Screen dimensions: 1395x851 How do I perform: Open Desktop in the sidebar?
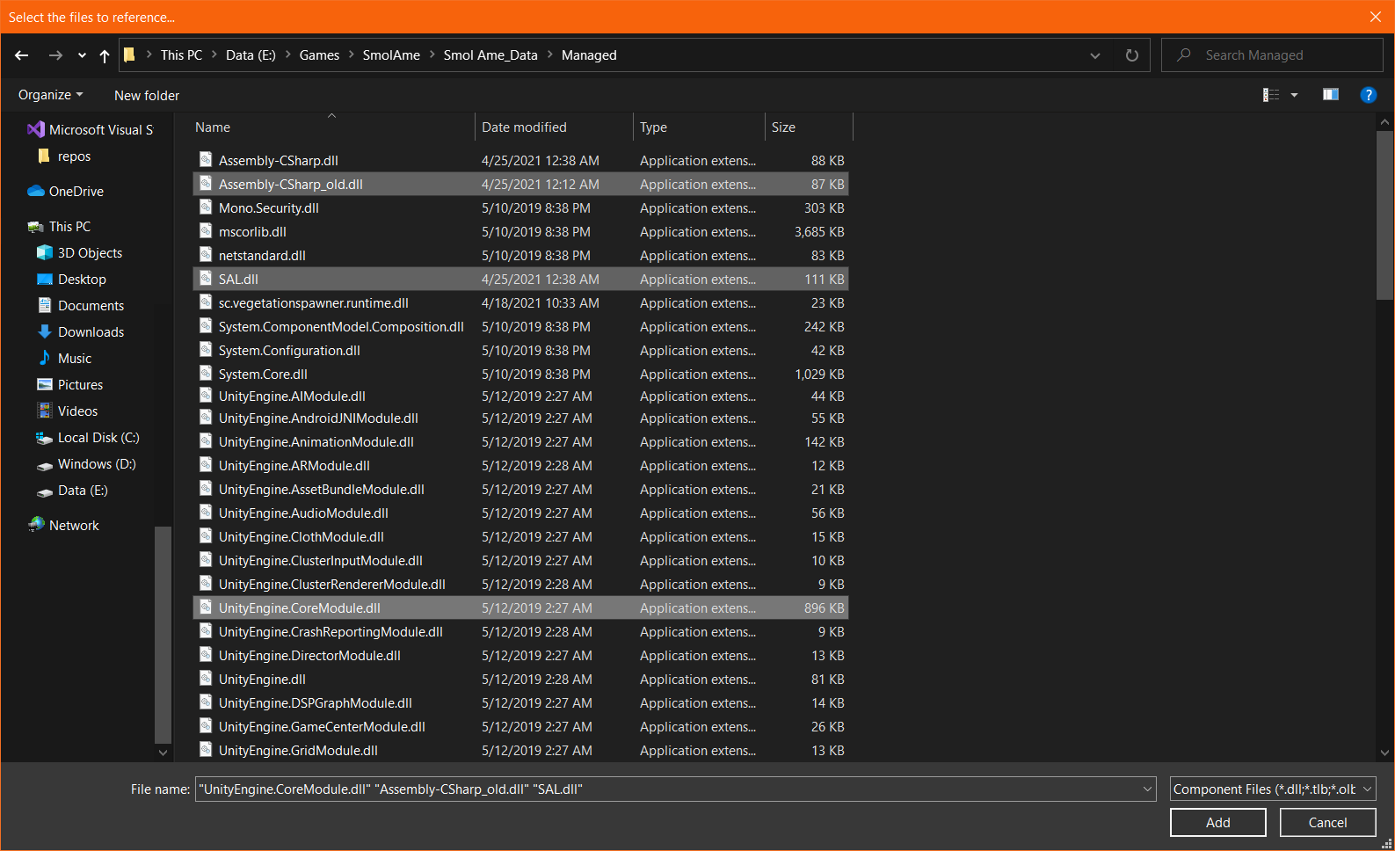tap(72, 279)
